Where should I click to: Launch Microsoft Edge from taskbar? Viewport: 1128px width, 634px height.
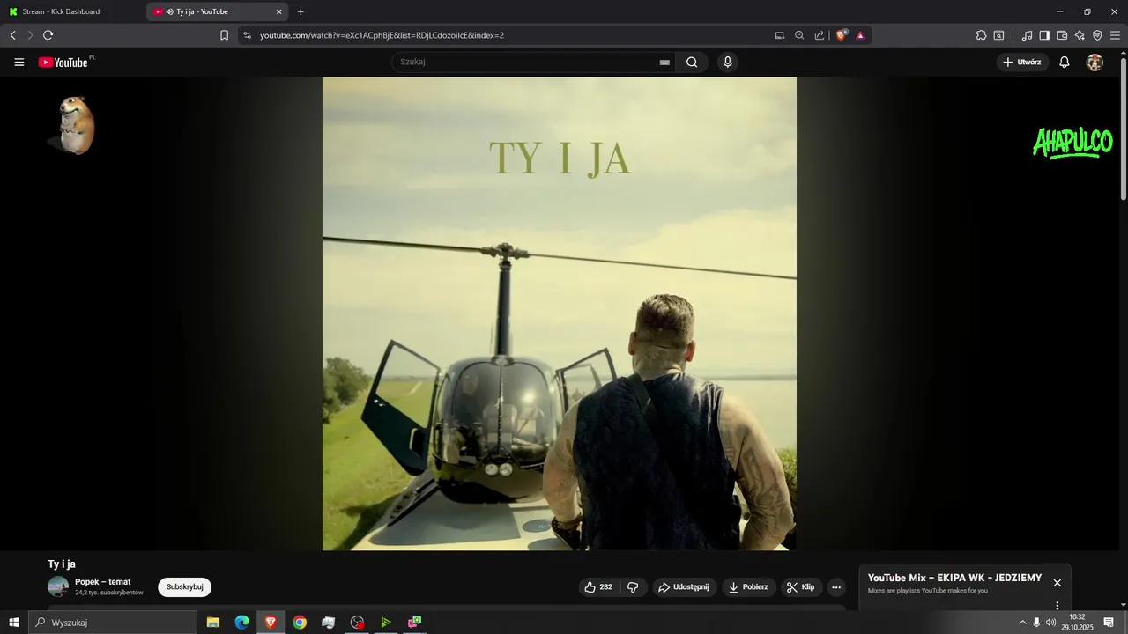[x=241, y=623]
